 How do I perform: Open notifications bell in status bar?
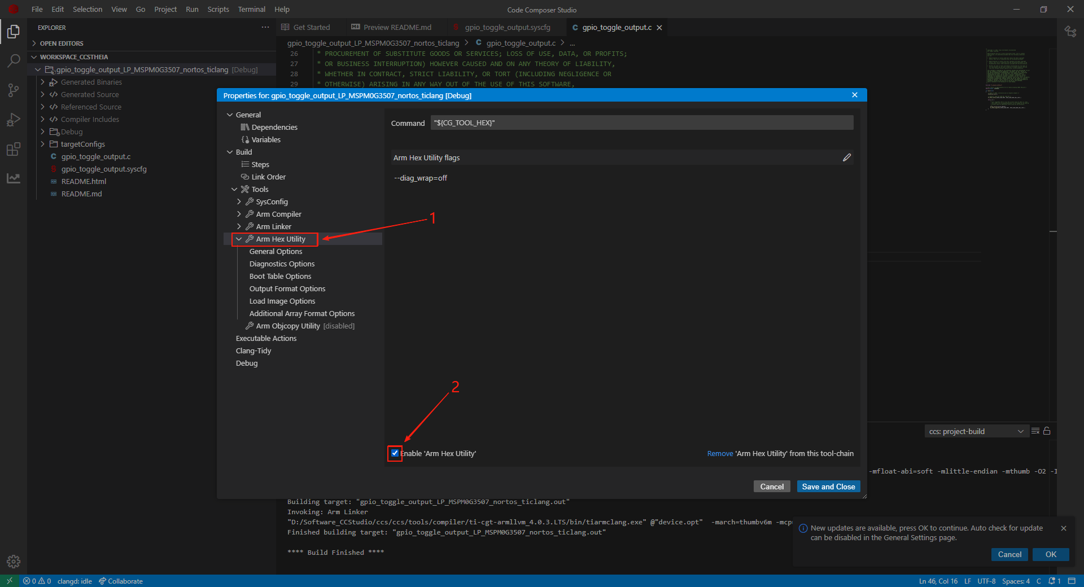coord(1054,581)
